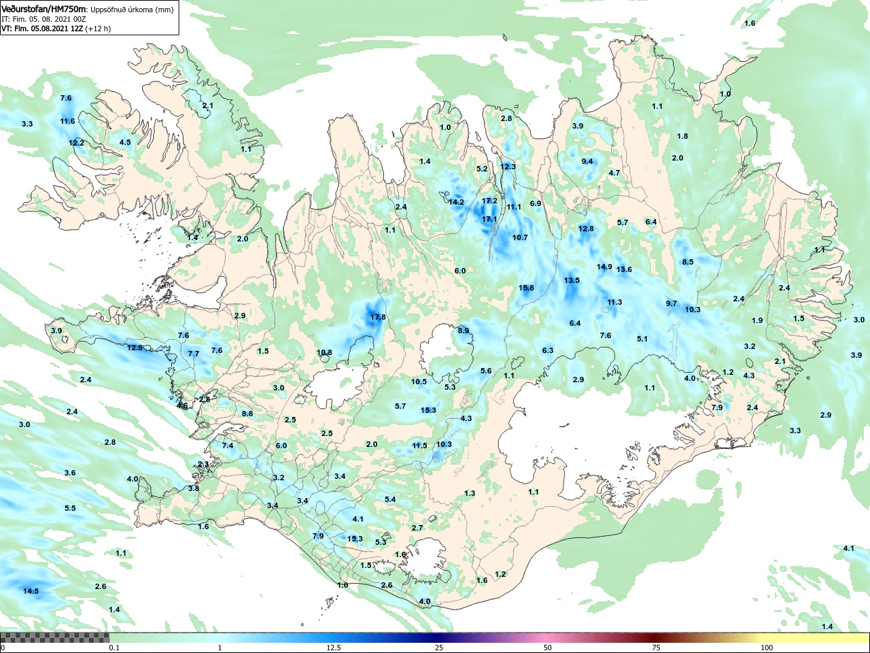
Task: Click the 10.8 precipitation value
Action: [x=324, y=352]
